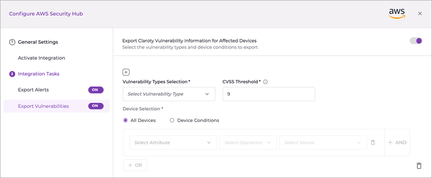Click the Device Selection label

coord(143,109)
